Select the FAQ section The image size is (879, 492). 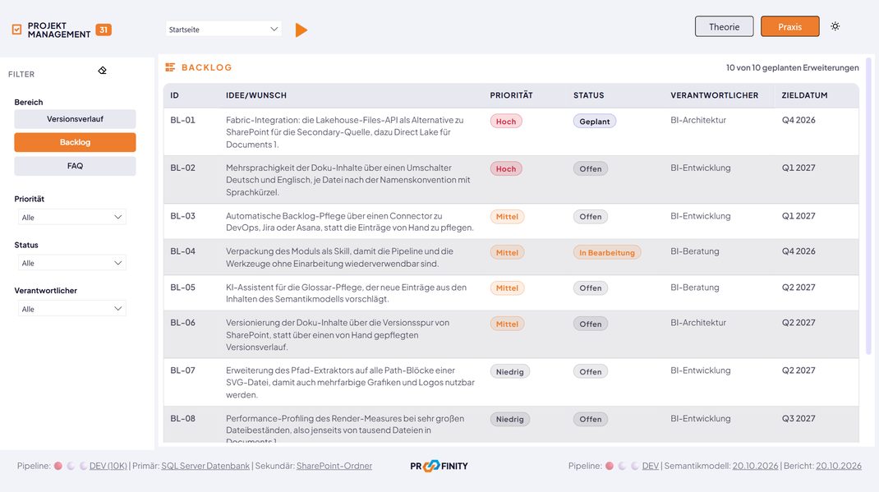(75, 166)
